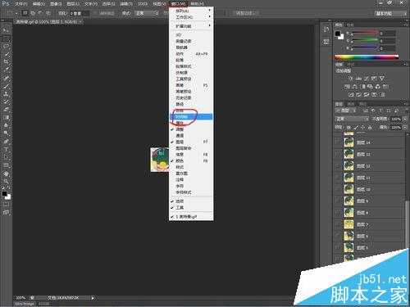Add a Hue/Saturation adjustment
410x307 pixels.
(x=347, y=87)
